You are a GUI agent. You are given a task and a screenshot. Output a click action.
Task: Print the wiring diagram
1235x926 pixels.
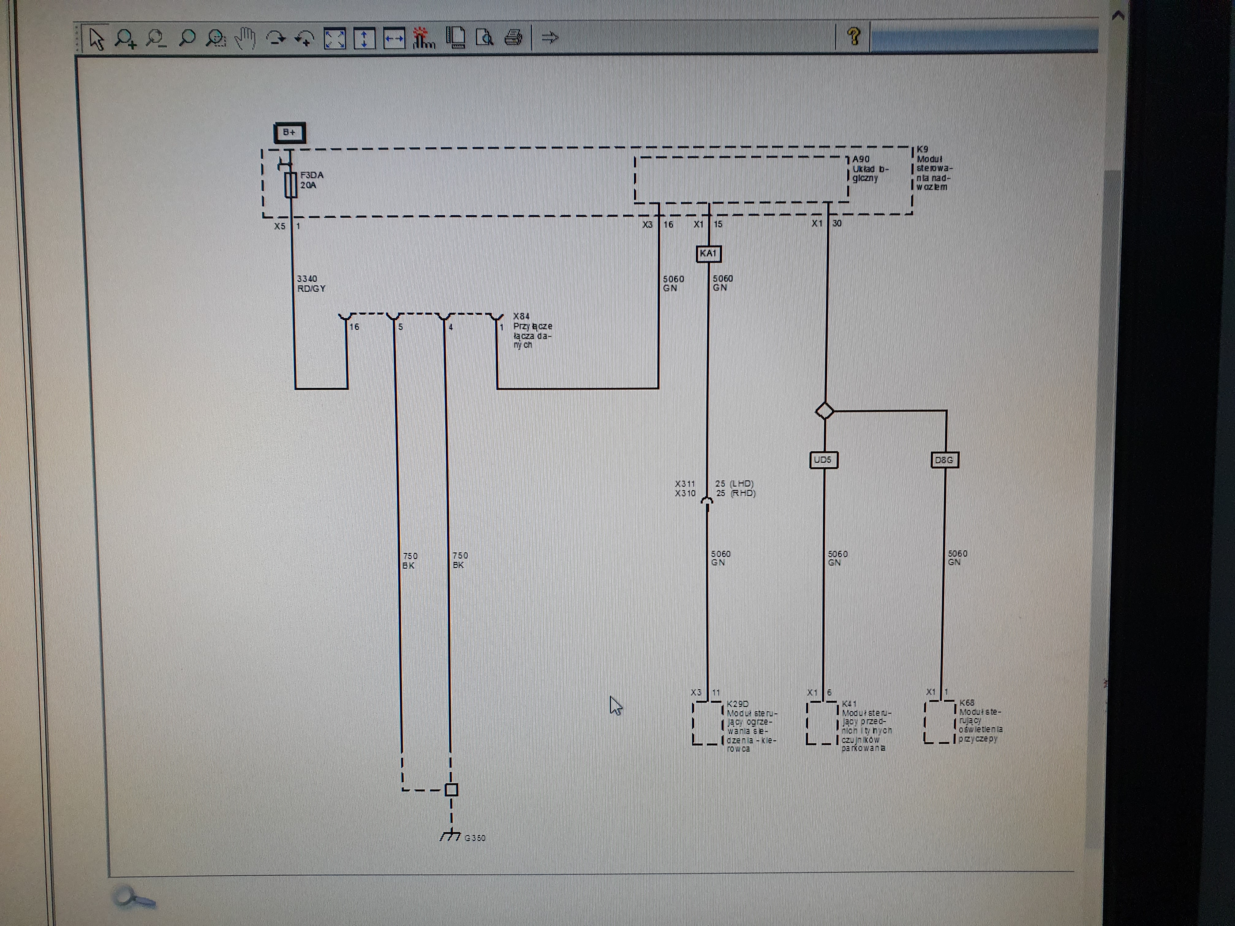(514, 38)
